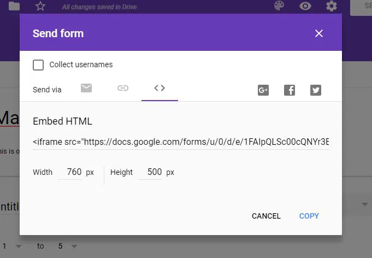
Task: Select the embed HTML tab
Action: [160, 89]
